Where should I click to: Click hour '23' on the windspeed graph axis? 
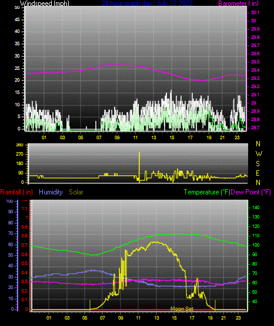237,137
